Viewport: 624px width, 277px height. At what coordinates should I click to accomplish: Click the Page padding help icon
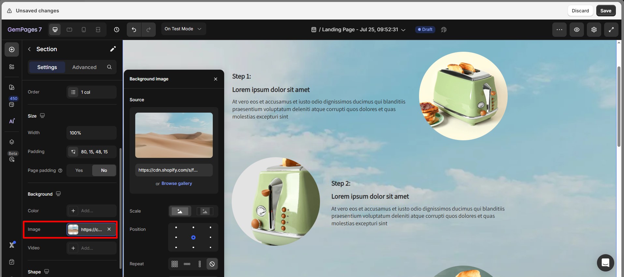tap(60, 171)
